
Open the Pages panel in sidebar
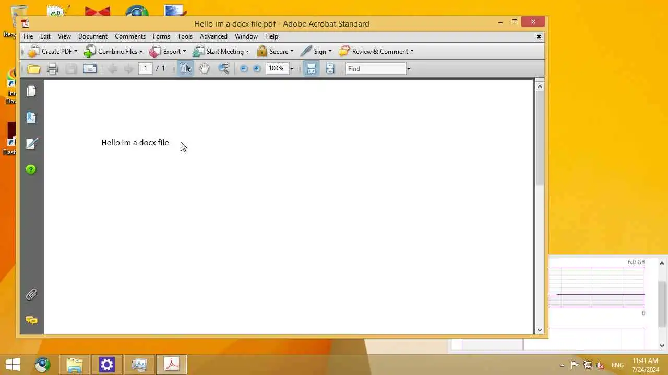[31, 91]
